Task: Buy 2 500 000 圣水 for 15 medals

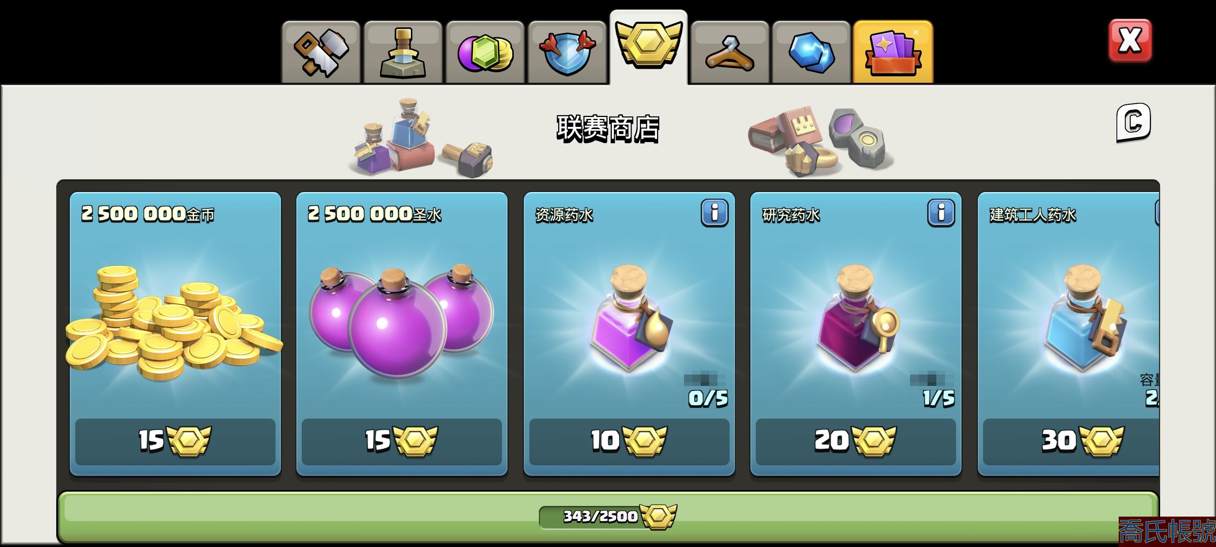Action: [x=402, y=441]
